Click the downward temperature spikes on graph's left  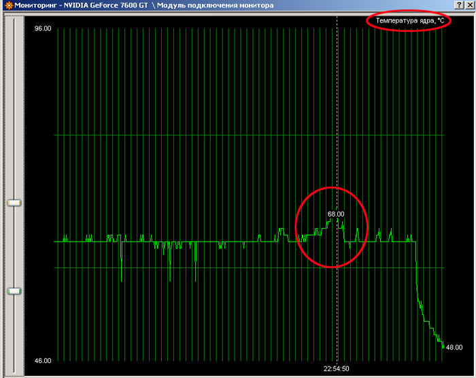169,261
